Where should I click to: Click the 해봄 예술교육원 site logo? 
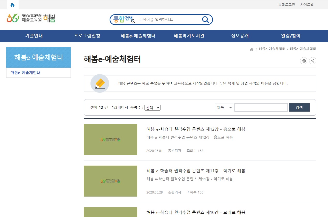coord(31,18)
